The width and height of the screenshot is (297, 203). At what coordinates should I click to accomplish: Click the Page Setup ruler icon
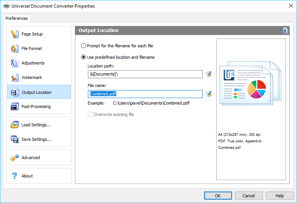pos(15,34)
